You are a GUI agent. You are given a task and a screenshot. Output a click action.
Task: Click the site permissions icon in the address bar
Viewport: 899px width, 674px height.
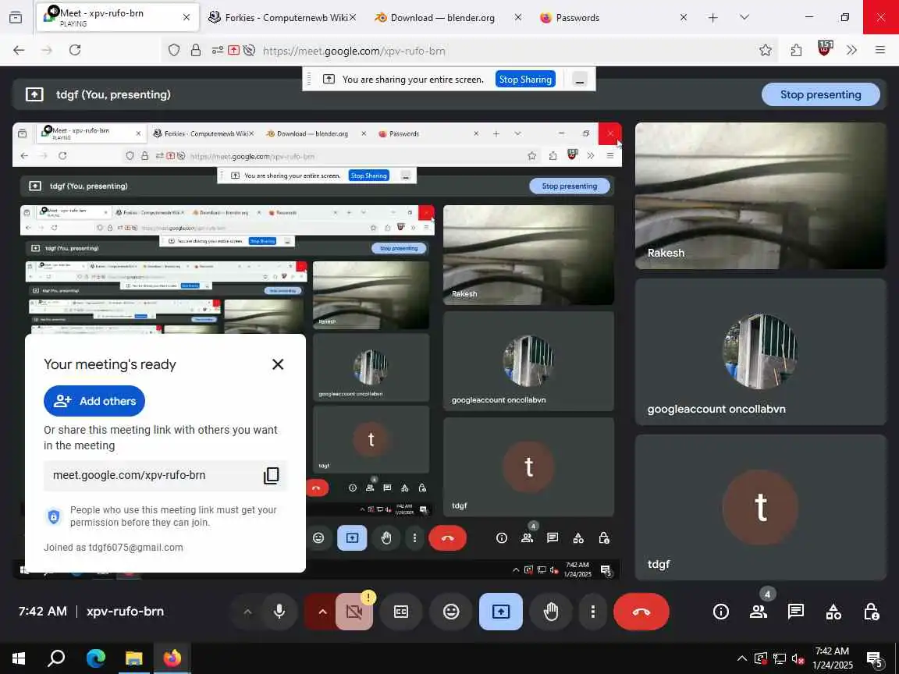click(x=217, y=51)
